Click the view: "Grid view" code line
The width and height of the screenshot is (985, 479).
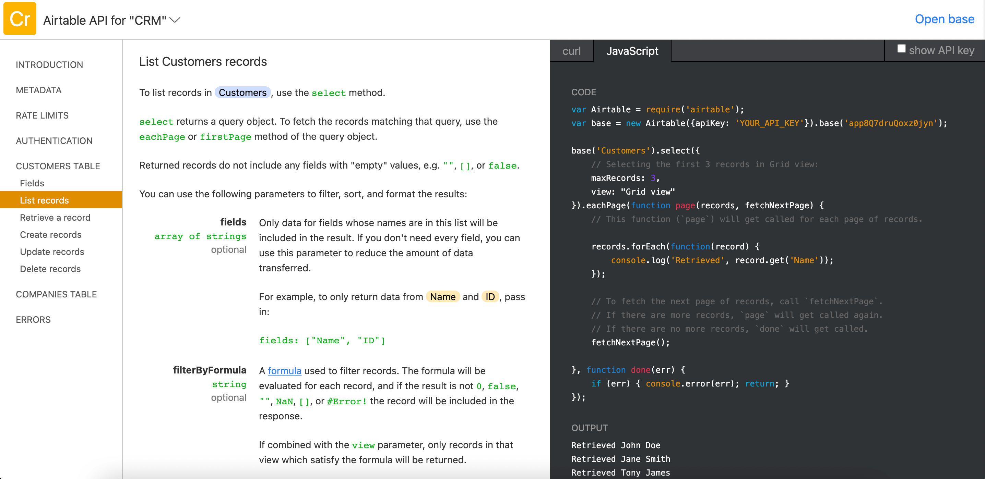[x=633, y=192]
